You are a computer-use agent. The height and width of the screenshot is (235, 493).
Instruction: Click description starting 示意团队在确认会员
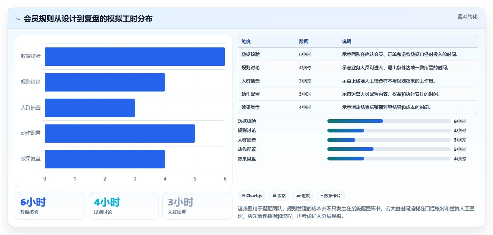400,54
